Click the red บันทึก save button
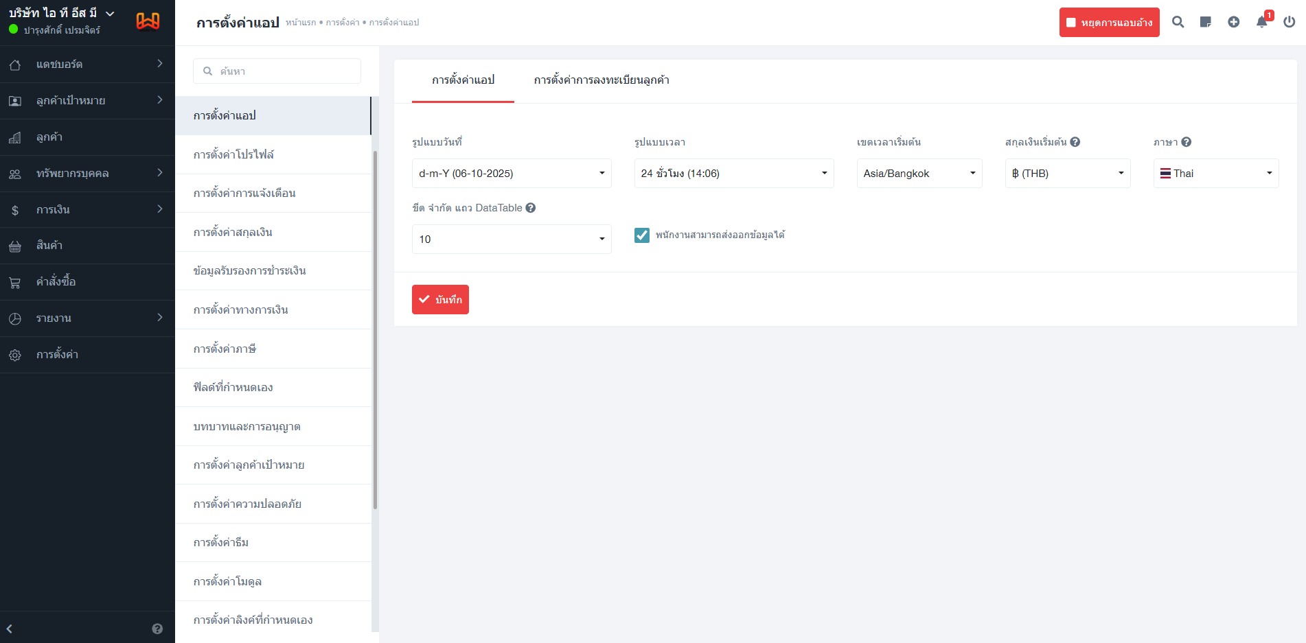 click(x=440, y=300)
